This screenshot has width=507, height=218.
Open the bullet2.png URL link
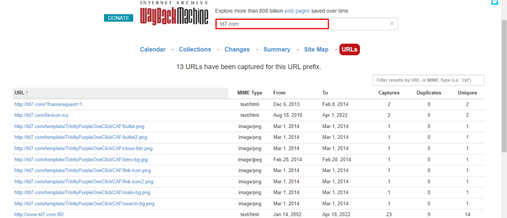tap(81, 137)
